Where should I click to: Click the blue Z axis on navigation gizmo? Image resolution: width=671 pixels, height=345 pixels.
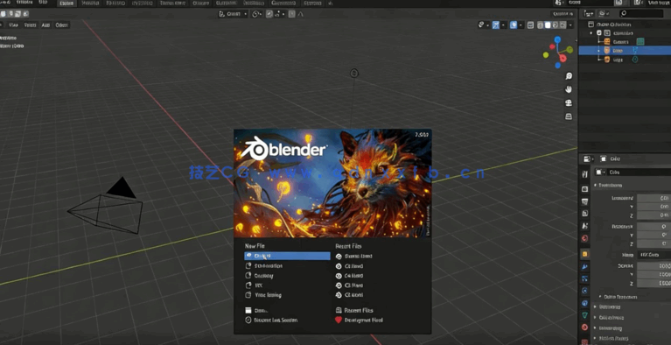[557, 40]
